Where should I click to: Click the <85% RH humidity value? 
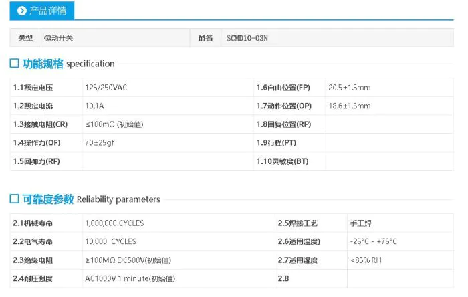(x=365, y=260)
